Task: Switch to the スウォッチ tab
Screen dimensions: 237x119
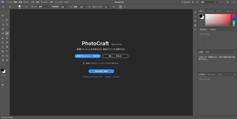Action: pyautogui.click(x=210, y=11)
